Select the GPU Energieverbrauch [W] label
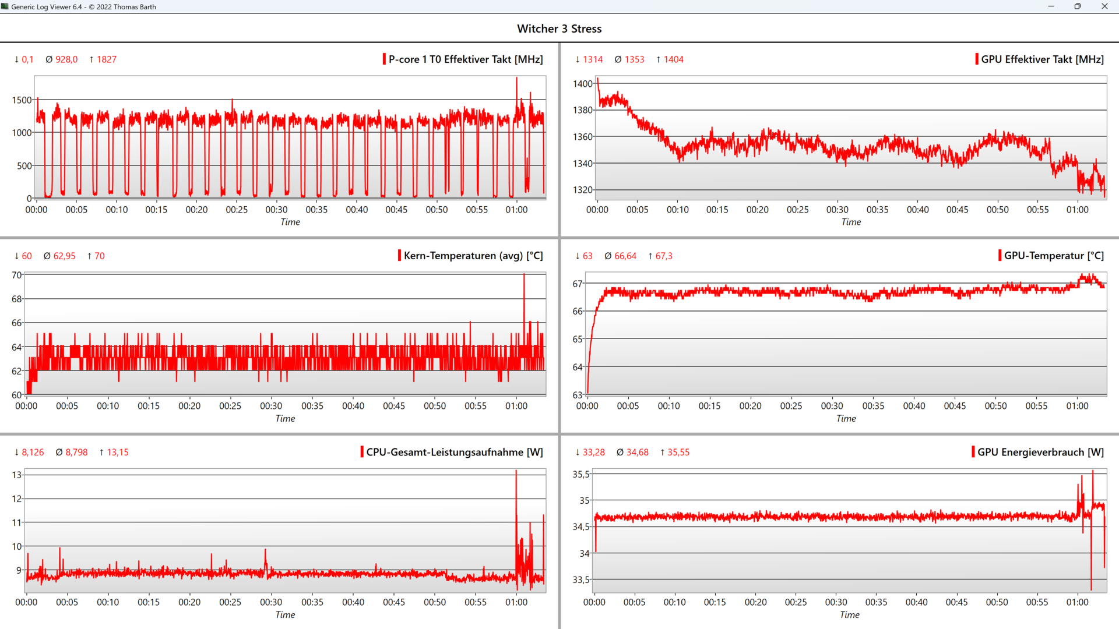Viewport: 1119px width, 629px height. point(1040,452)
